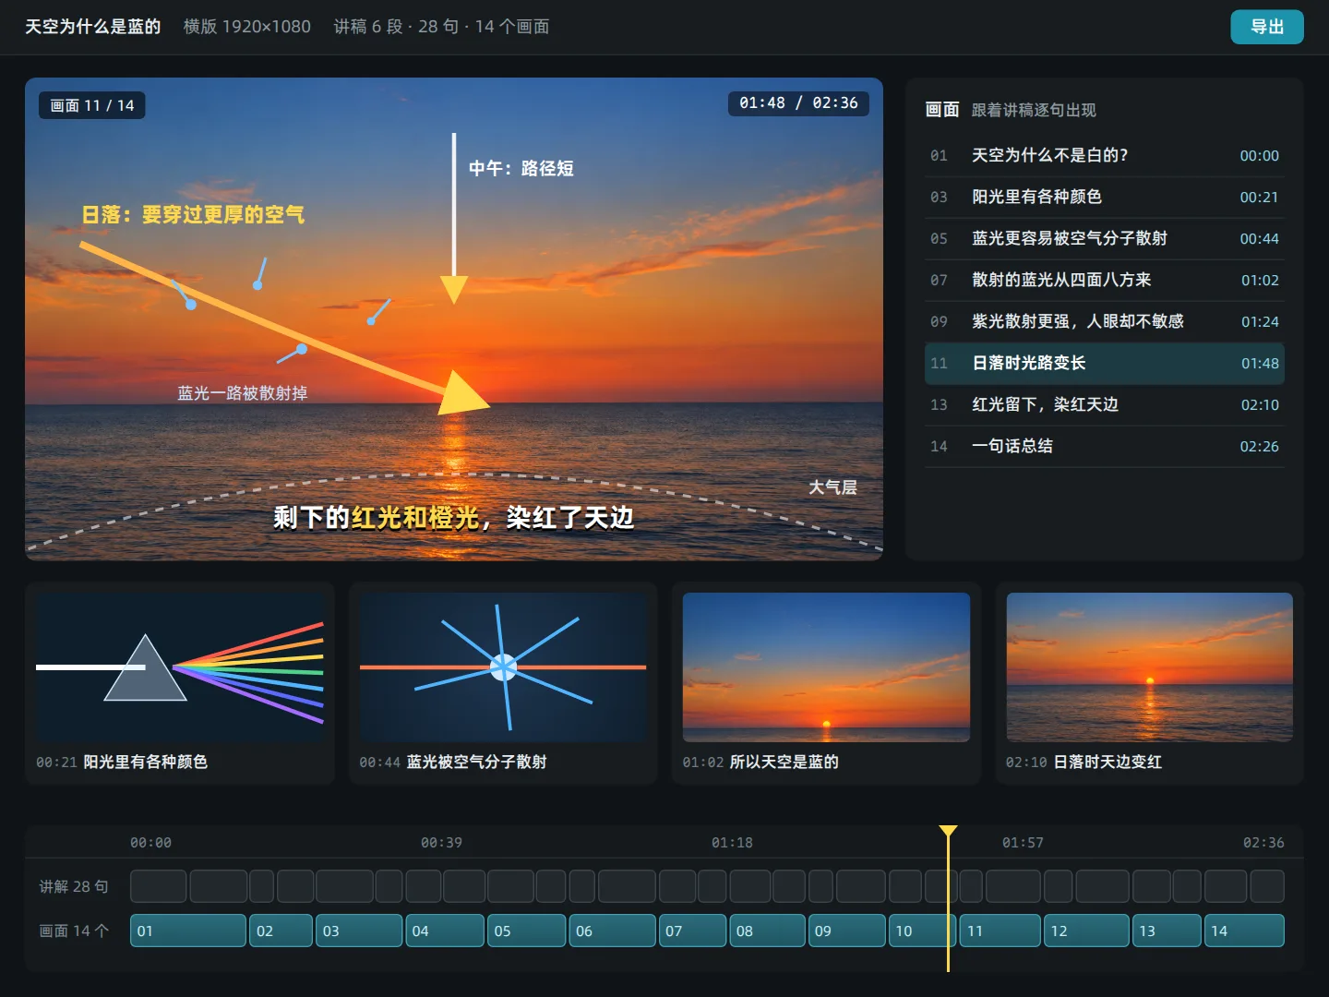
Task: Select scene clip 07 on the timeline track
Action: click(692, 931)
